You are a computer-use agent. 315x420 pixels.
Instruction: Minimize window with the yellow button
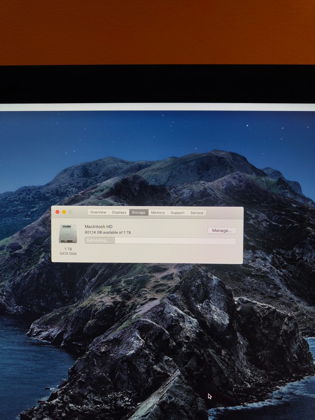click(64, 212)
